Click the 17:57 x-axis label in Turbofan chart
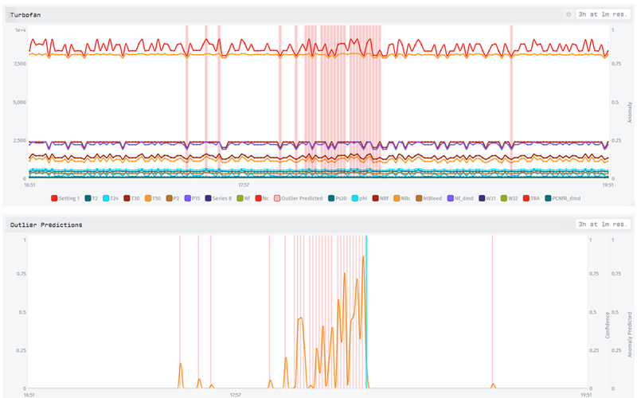The image size is (637, 398). [244, 185]
